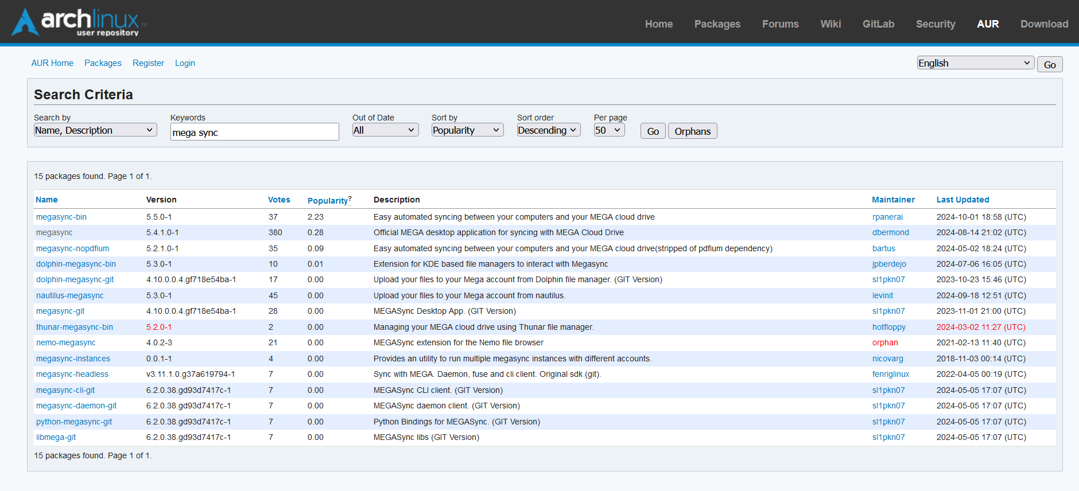Image resolution: width=1079 pixels, height=491 pixels.
Task: Open the Sort by Popularity dropdown
Action: click(467, 130)
